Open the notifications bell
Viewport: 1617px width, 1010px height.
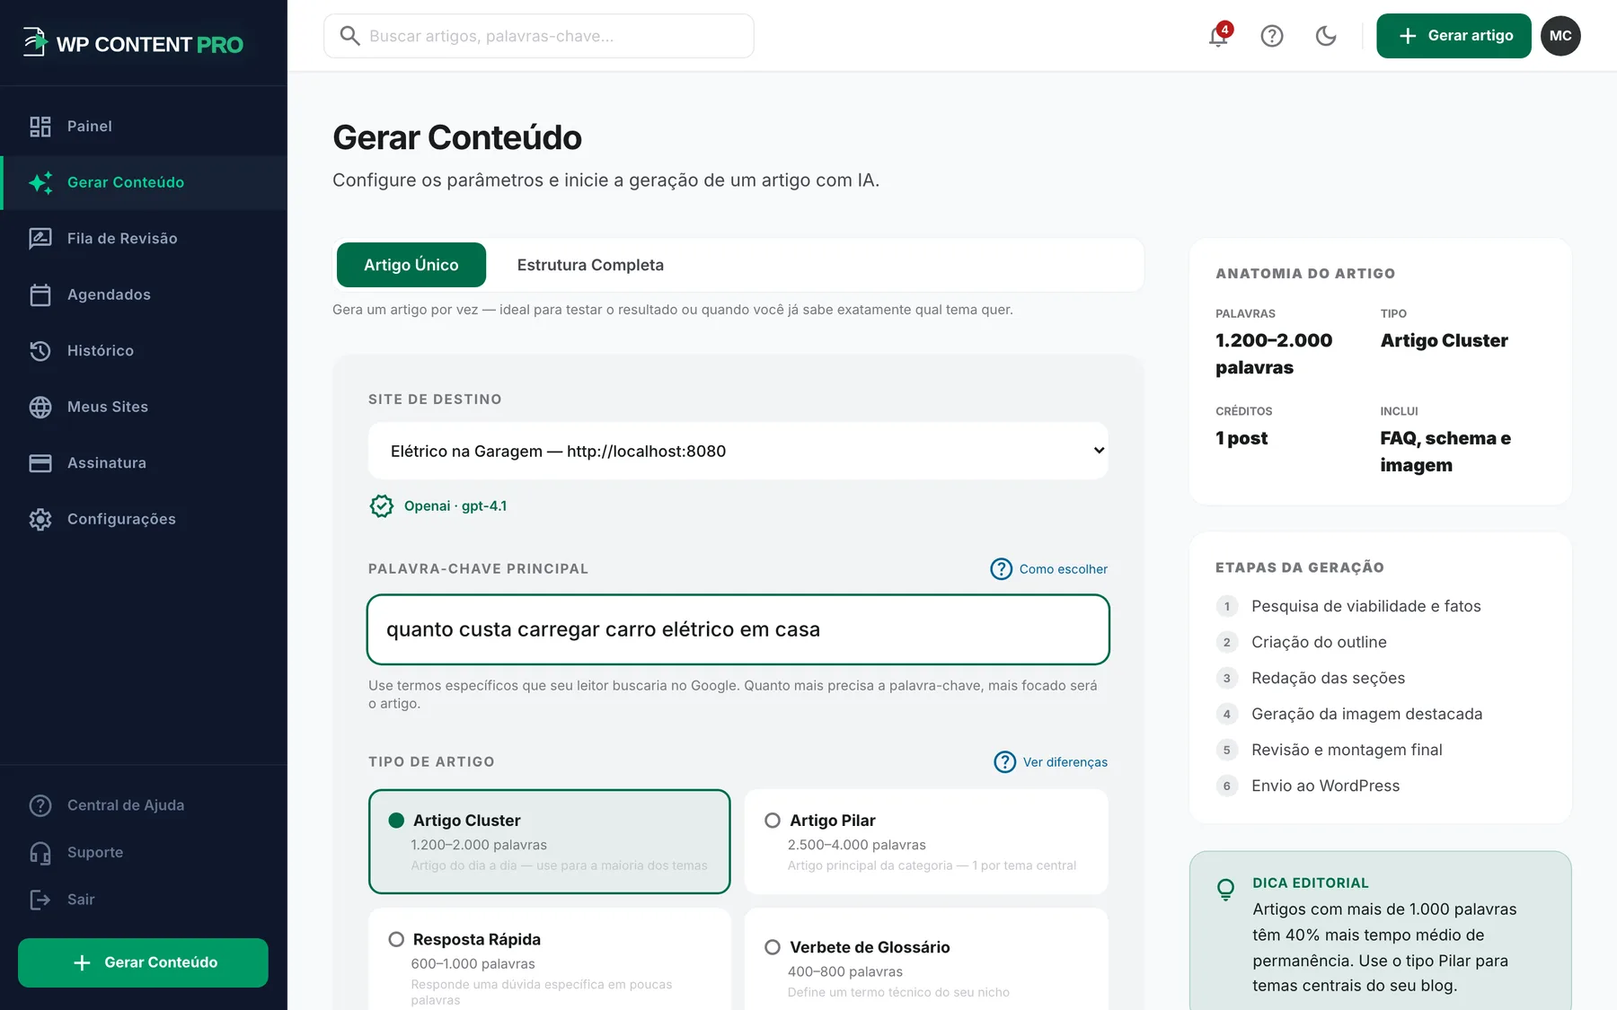click(x=1218, y=36)
